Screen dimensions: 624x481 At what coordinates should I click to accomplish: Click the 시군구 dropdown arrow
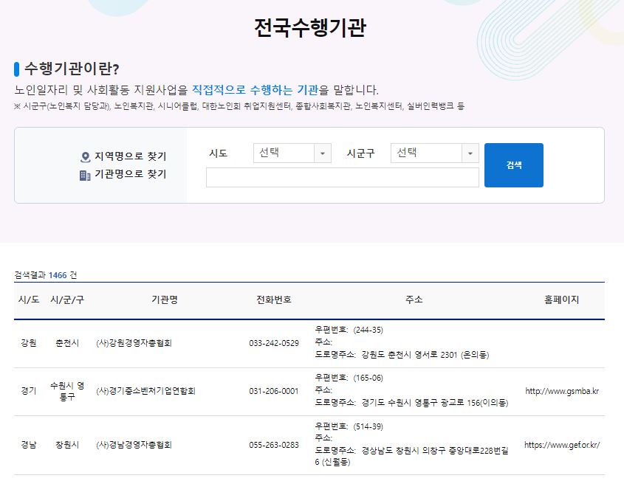(x=470, y=153)
